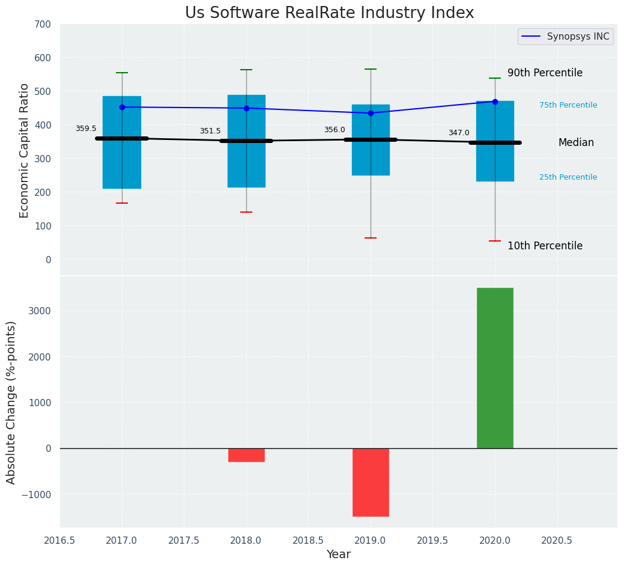Click the 359.5 median value label

86,129
